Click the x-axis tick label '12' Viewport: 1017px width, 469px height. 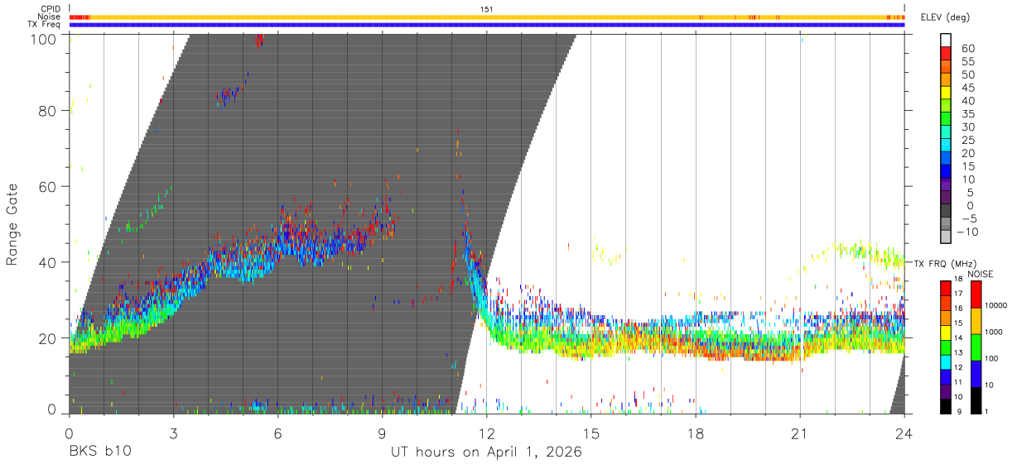pos(487,432)
